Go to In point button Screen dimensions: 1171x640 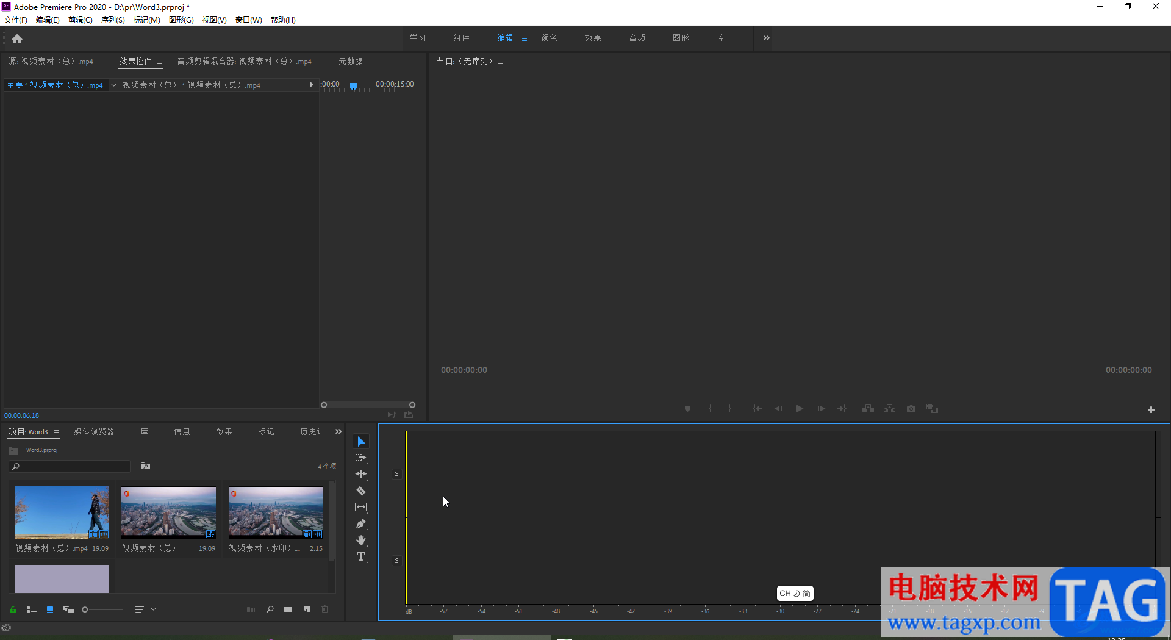click(x=757, y=409)
